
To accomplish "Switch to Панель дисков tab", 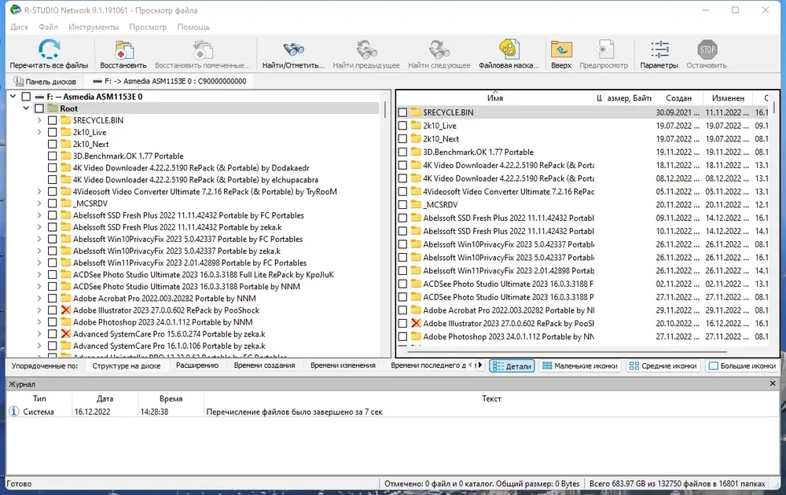I will pyautogui.click(x=45, y=81).
